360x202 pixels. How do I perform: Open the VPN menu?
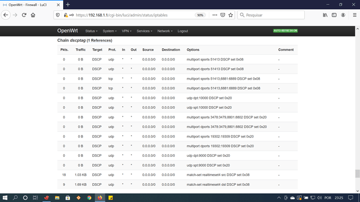(126, 31)
